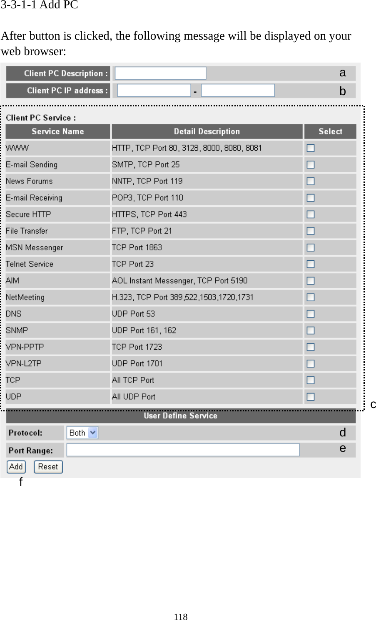
Task: Check the SNMP service box
Action: click(x=311, y=330)
